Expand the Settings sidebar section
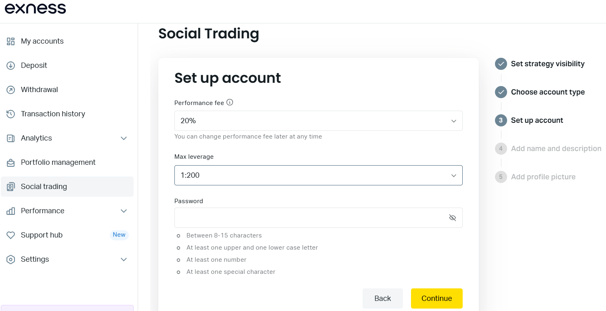This screenshot has width=606, height=311. [124, 259]
